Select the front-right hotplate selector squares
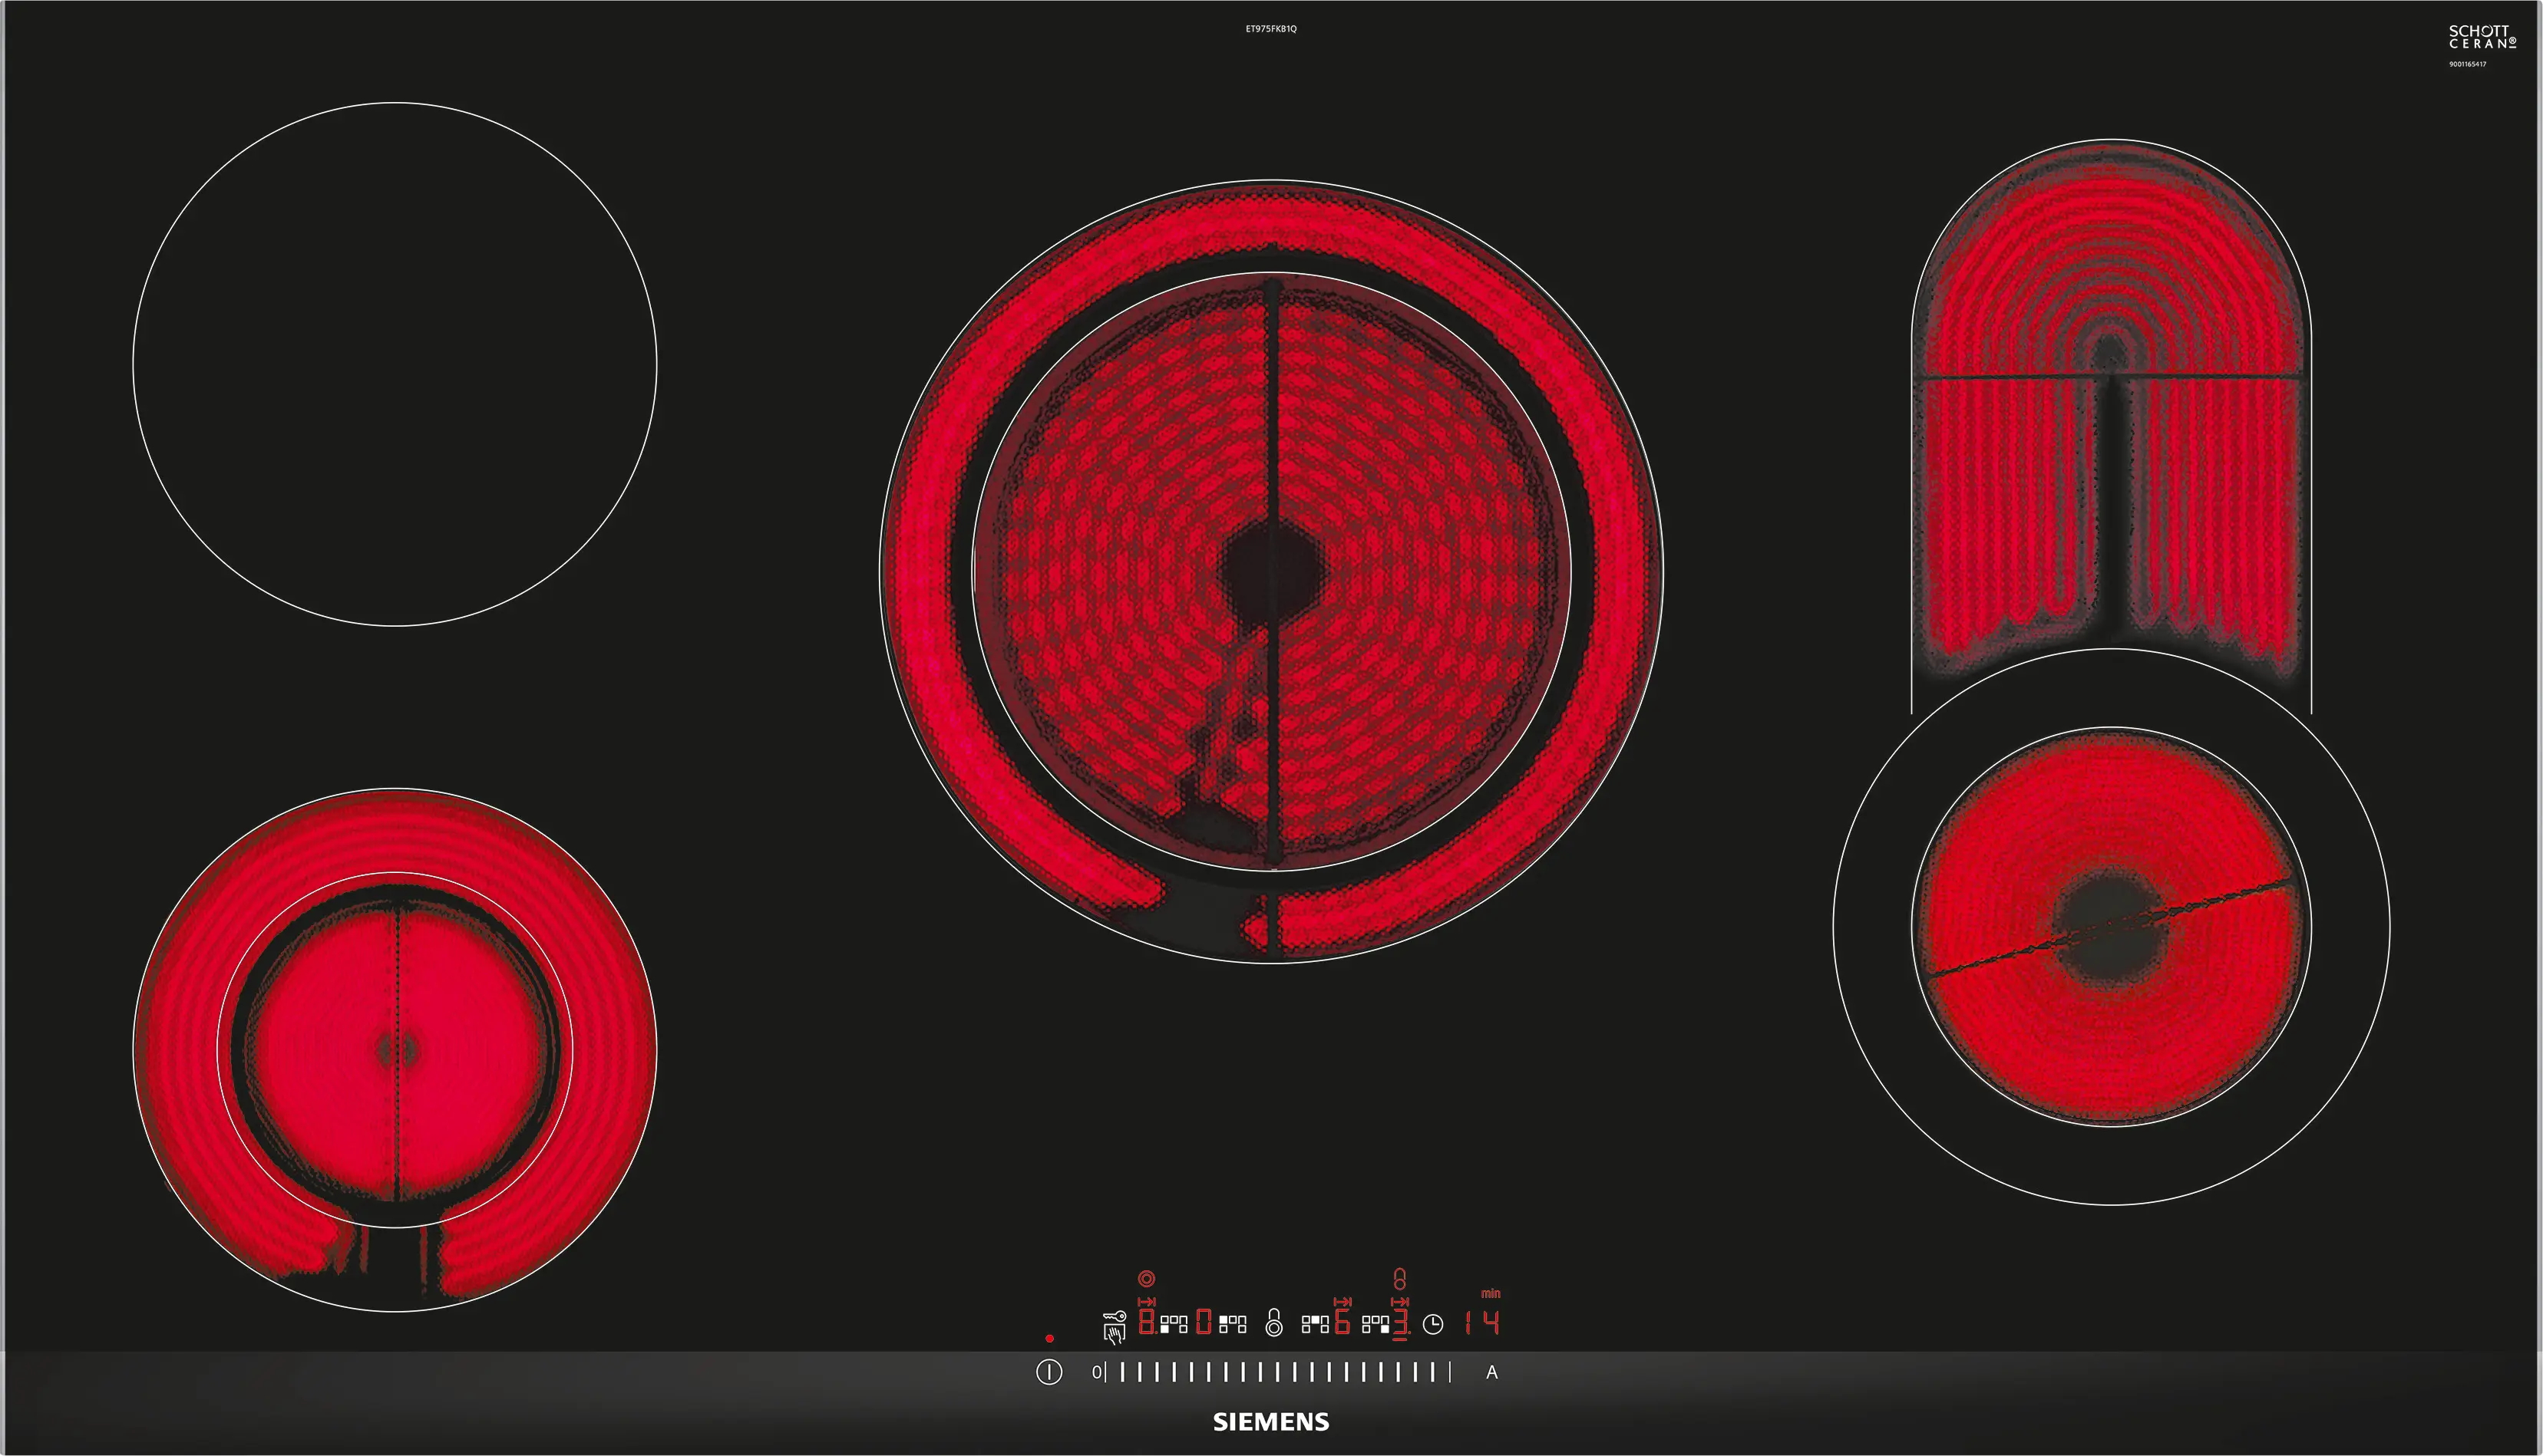The image size is (2543, 1456). (x=1376, y=1324)
